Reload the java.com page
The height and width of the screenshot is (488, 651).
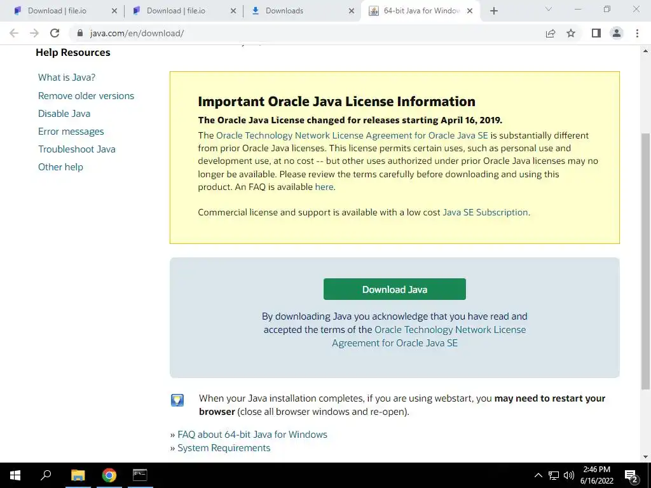coord(55,33)
